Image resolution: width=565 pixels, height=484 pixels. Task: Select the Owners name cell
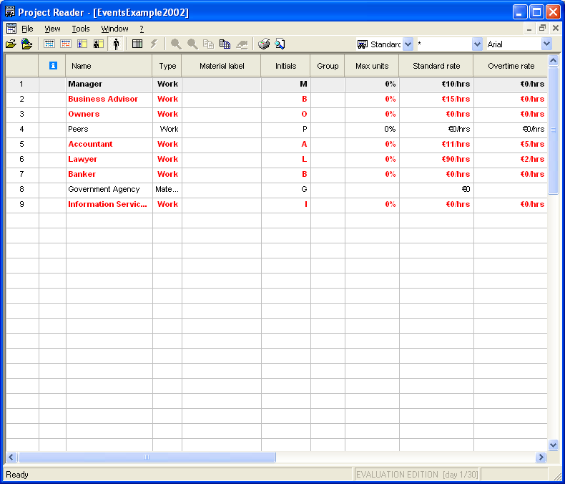pyautogui.click(x=109, y=115)
